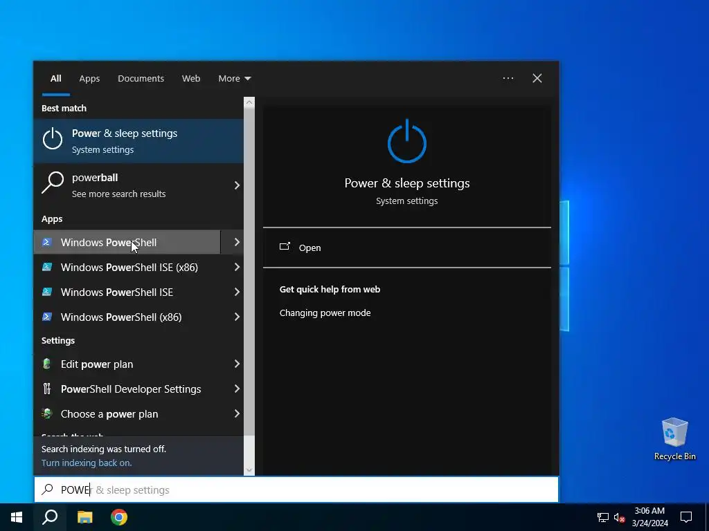The width and height of the screenshot is (709, 531).
Task: Expand Choose a power plan chevron
Action: click(237, 413)
